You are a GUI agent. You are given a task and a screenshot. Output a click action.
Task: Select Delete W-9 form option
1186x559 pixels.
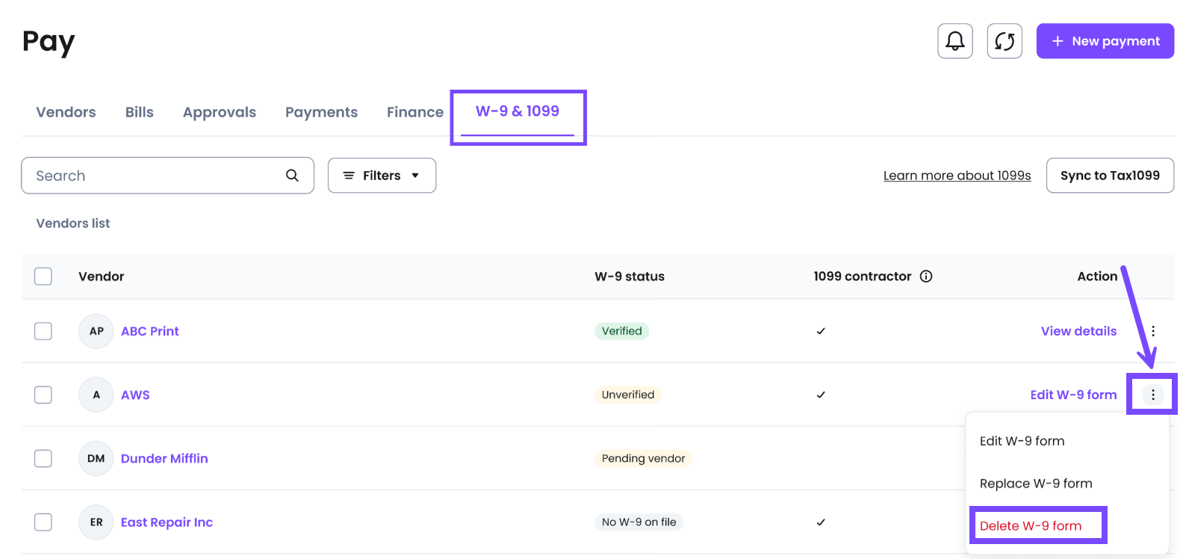coord(1030,526)
